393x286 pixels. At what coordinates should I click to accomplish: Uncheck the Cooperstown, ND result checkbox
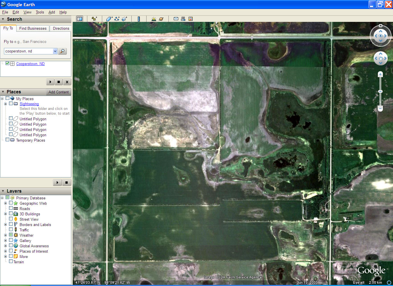(7, 63)
